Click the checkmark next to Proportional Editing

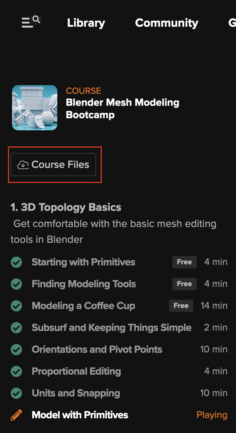[16, 371]
